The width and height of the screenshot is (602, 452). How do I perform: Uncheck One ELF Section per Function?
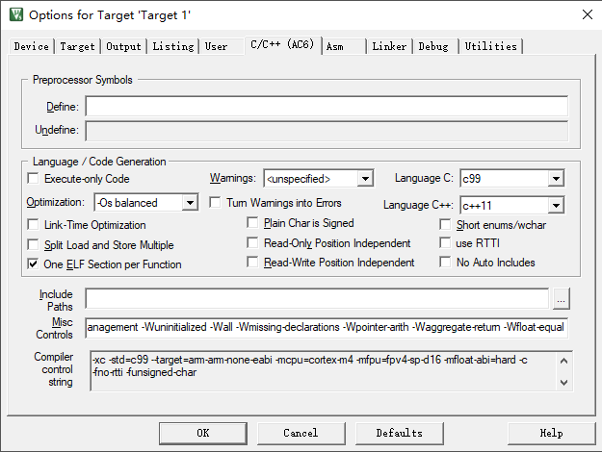[35, 264]
